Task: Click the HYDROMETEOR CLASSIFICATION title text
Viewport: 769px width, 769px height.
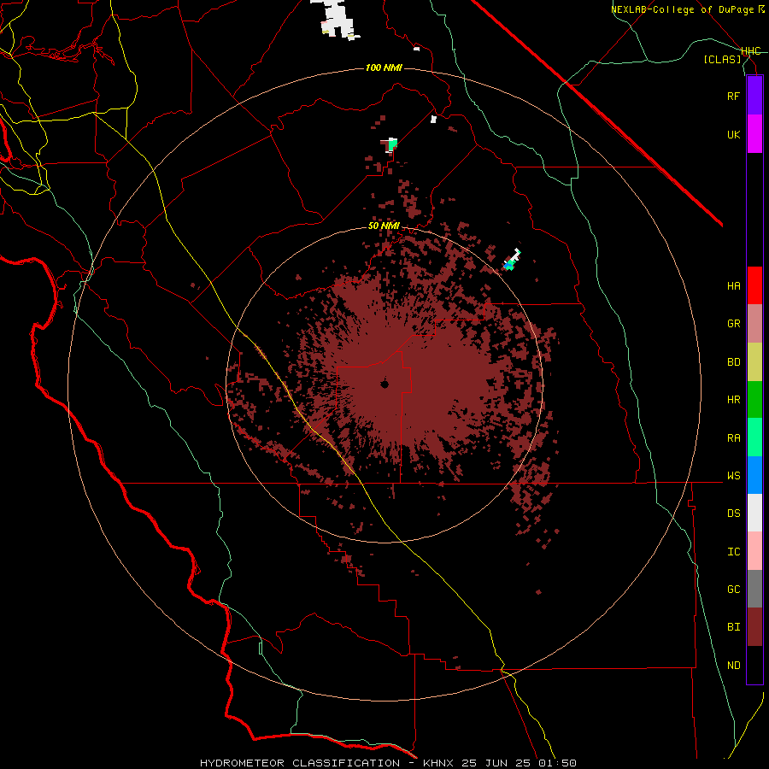Action: coord(300,763)
